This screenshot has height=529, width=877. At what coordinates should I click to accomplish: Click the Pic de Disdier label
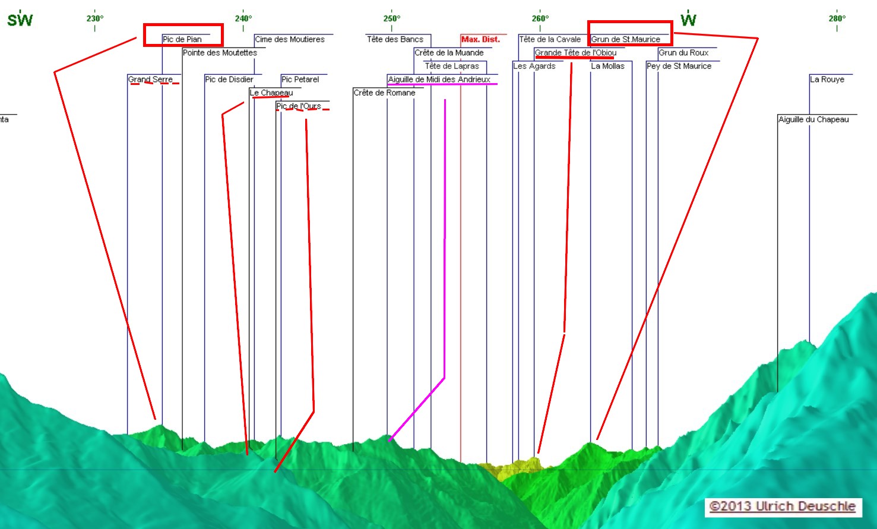(229, 80)
